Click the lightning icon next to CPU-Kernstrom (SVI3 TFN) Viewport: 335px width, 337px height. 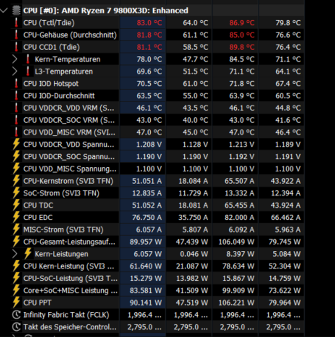pyautogui.click(x=16, y=181)
